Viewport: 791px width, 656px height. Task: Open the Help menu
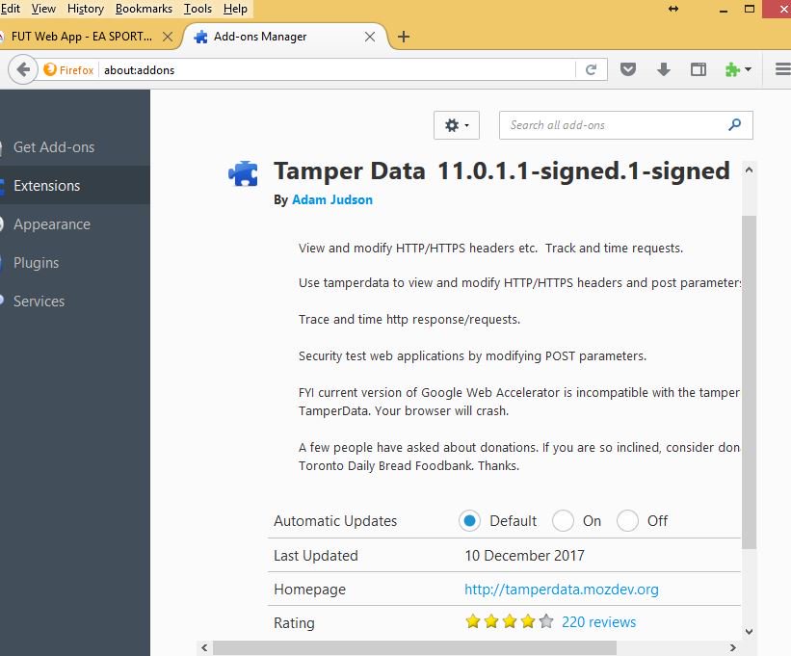pyautogui.click(x=236, y=9)
